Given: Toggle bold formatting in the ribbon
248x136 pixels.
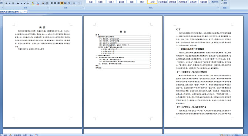Looking at the screenshot, I should click(x=6, y=3).
